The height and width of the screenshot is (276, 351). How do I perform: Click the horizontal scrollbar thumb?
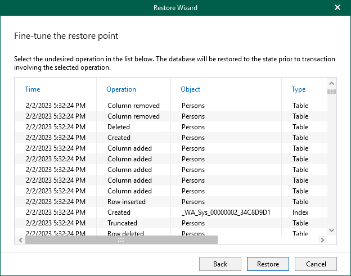point(121,240)
